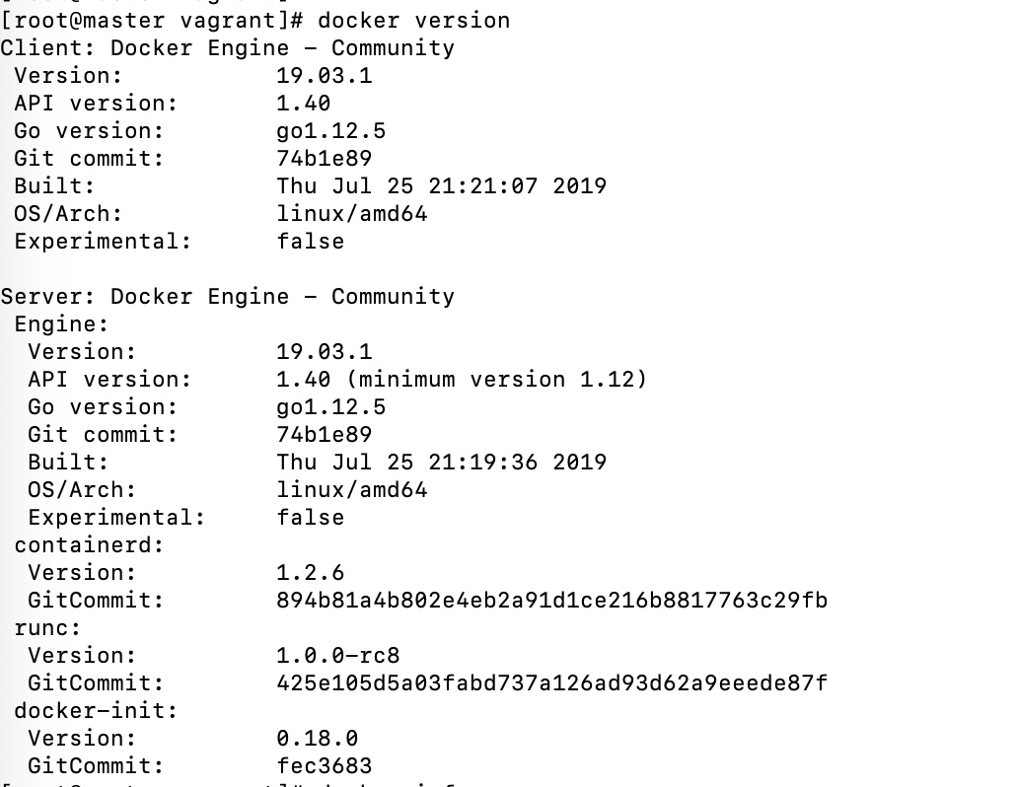1016x787 pixels.
Task: Click the runc version 1.0.0-rc8
Action: (338, 655)
